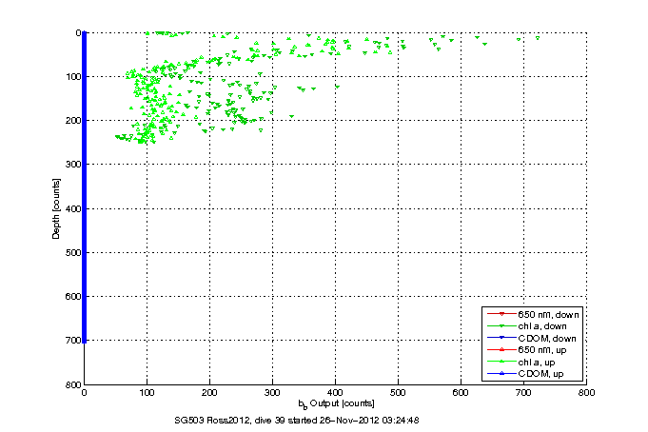Image resolution: width=648 pixels, height=432 pixels.
Task: Click x-axis tick label 700
Action: pos(523,393)
